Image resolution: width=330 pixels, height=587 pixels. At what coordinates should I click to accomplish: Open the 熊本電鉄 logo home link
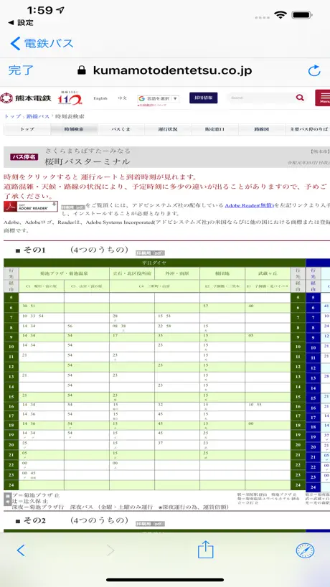25,98
